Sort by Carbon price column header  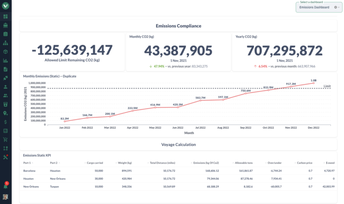[304, 163]
